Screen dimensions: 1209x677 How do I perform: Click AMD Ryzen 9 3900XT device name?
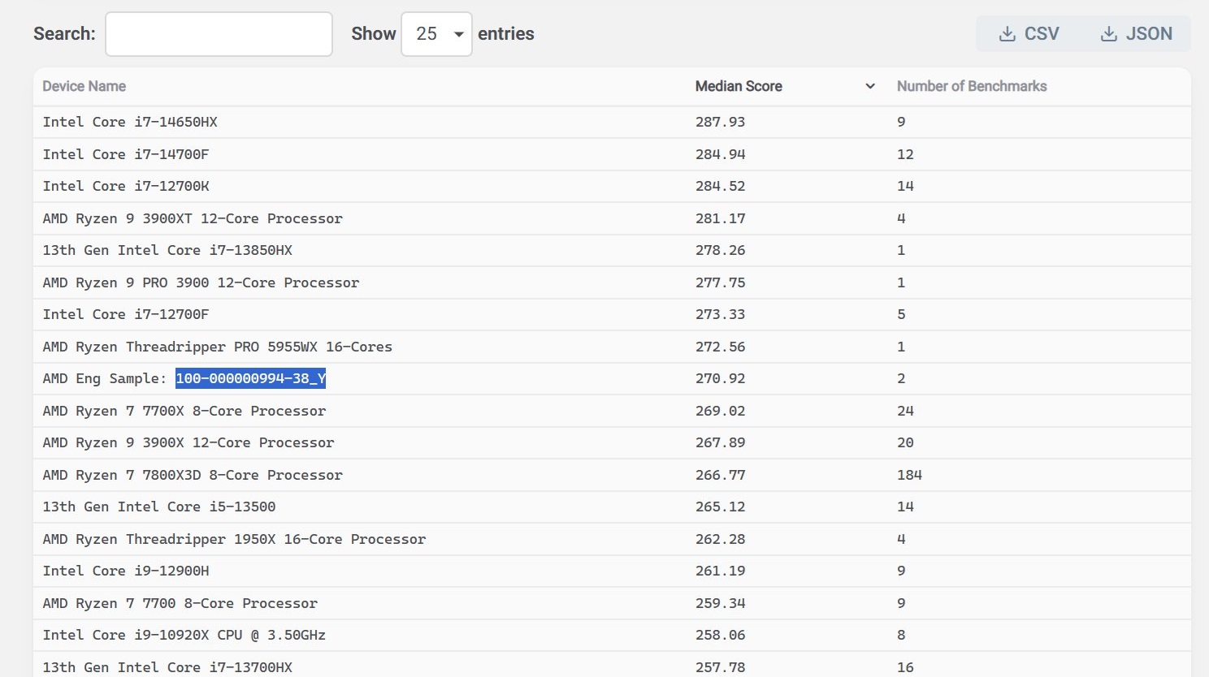193,218
